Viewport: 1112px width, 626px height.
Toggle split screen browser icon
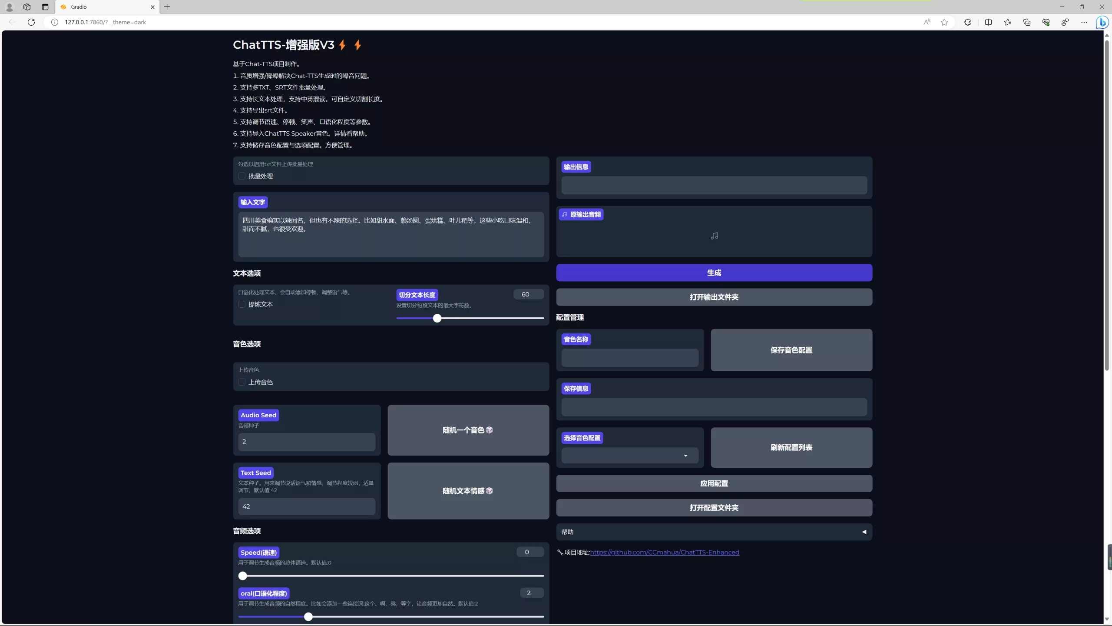coord(988,22)
